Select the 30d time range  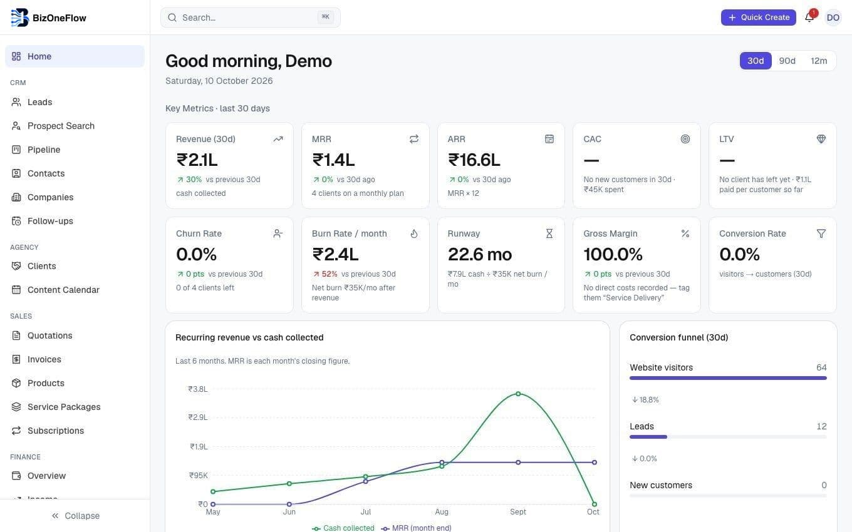756,61
